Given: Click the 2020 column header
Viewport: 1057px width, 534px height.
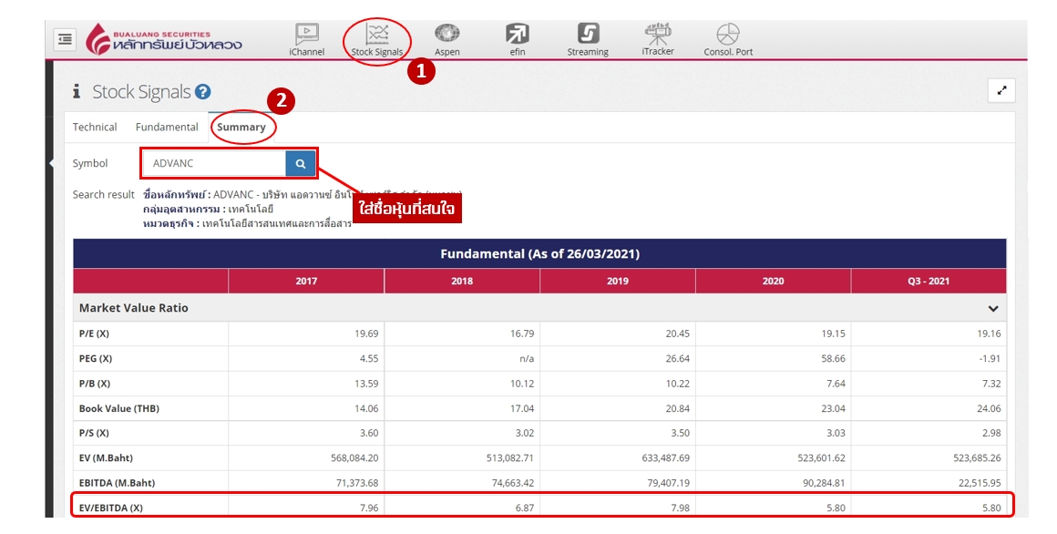Looking at the screenshot, I should coord(774,282).
